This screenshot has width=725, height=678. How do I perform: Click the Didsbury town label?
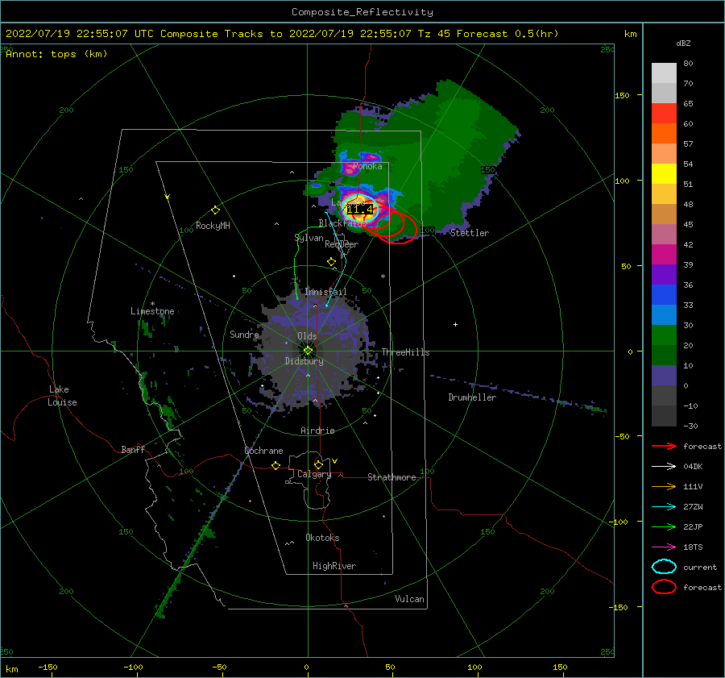coord(304,361)
